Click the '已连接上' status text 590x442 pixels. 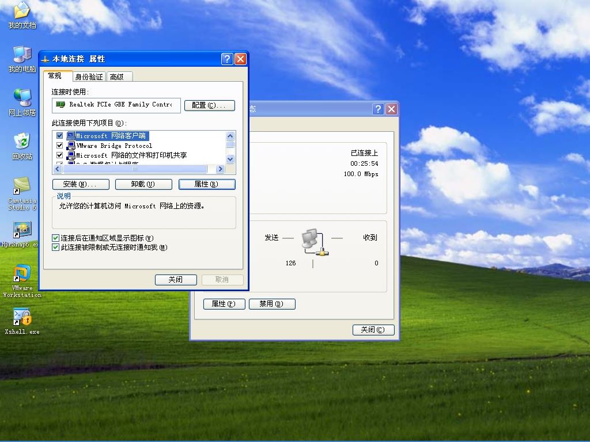[364, 153]
